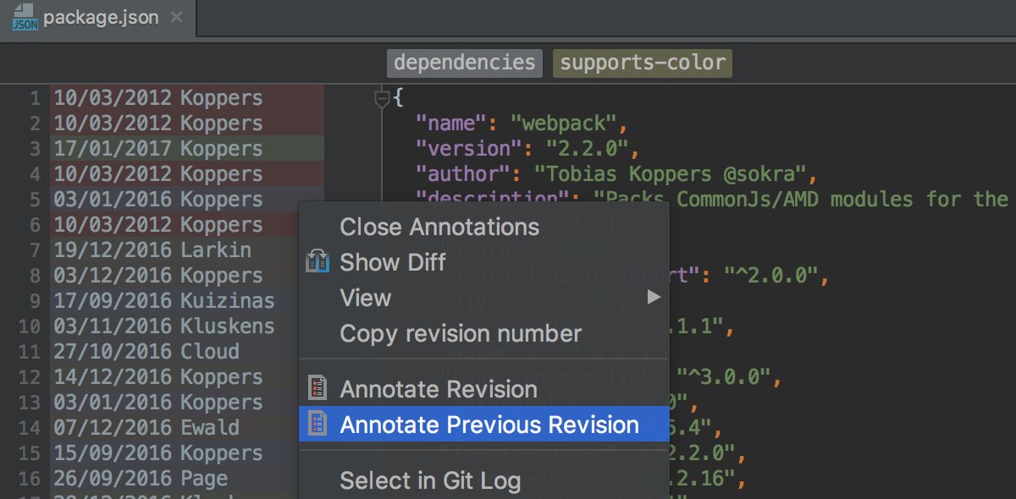Screen dimensions: 1016x499
Task: Click the "webpack" value in the editor
Action: [564, 124]
